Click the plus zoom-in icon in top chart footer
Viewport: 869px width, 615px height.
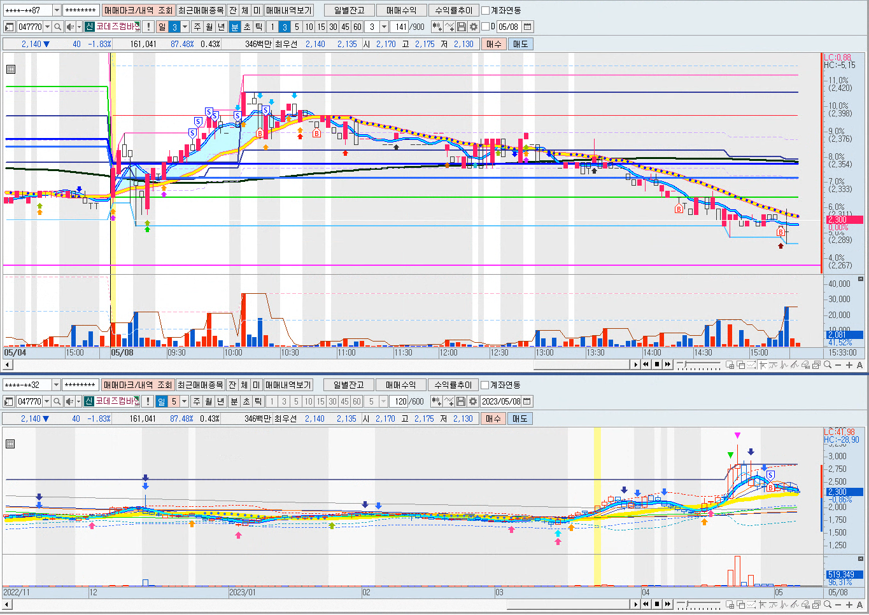(849, 364)
